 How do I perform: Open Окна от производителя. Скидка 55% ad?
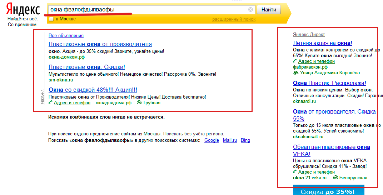(x=334, y=115)
